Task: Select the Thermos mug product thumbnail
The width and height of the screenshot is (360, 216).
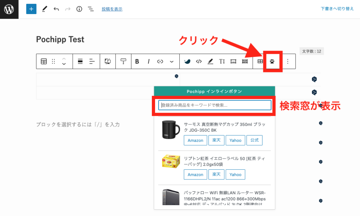Action: pos(171,130)
